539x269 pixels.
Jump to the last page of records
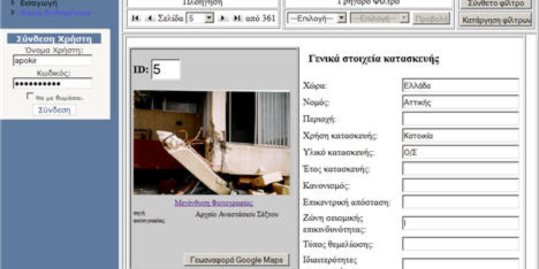click(x=238, y=18)
